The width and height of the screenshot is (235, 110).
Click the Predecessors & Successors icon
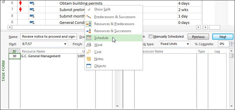click(89, 17)
